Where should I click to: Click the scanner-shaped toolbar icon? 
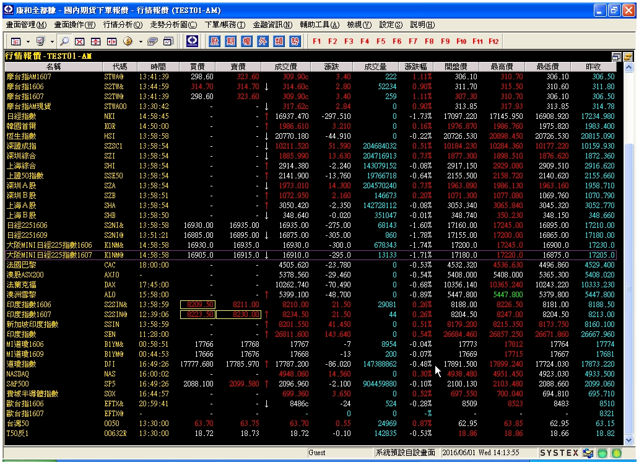click(x=152, y=41)
